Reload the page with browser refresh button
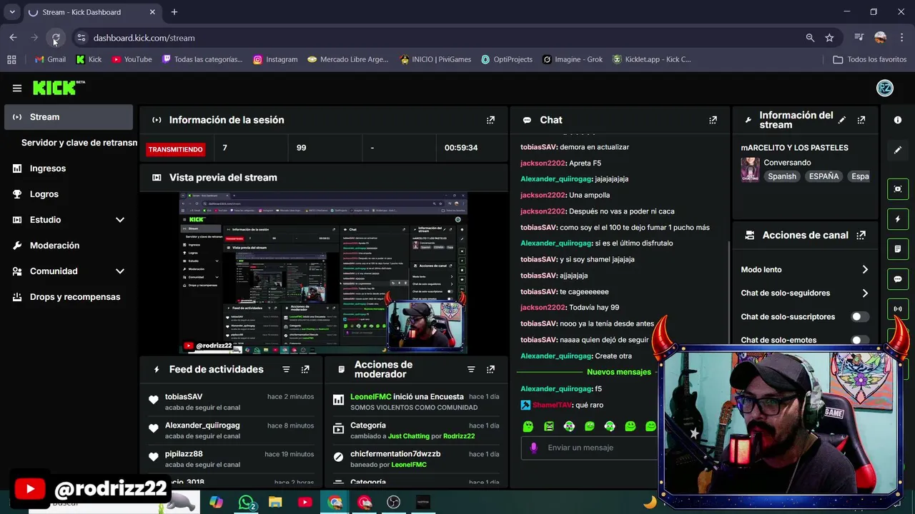915x514 pixels. click(x=56, y=38)
